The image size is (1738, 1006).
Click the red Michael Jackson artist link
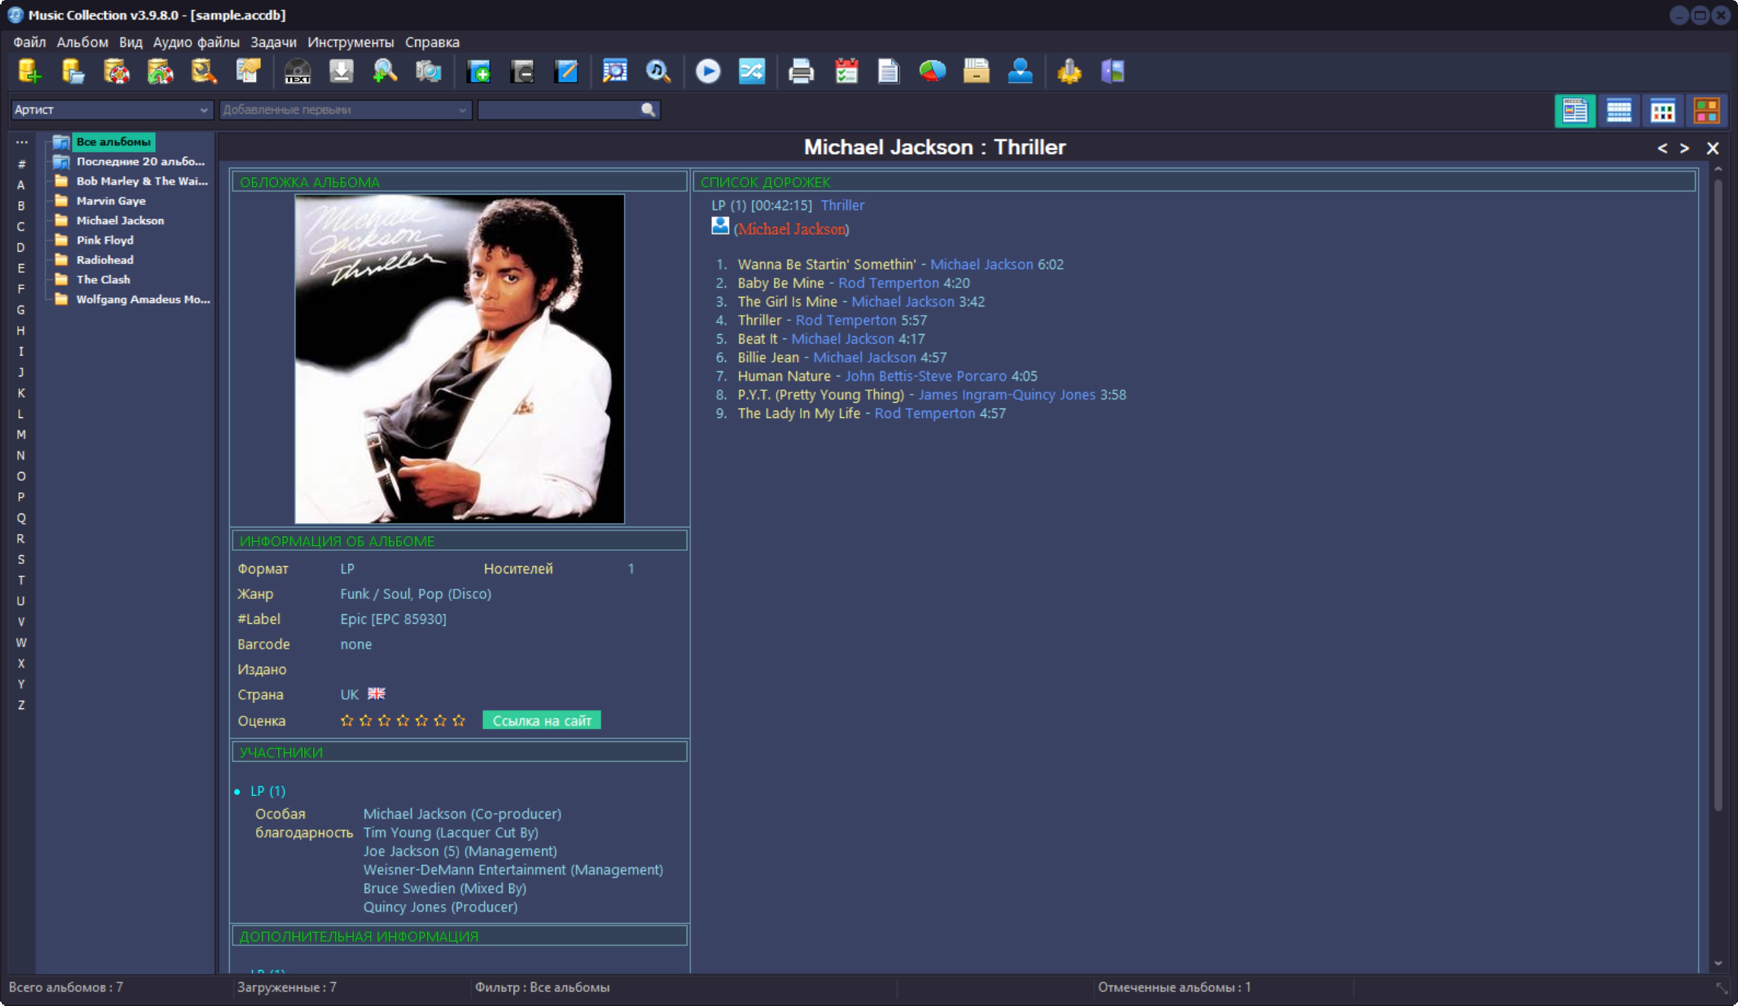[x=792, y=229]
